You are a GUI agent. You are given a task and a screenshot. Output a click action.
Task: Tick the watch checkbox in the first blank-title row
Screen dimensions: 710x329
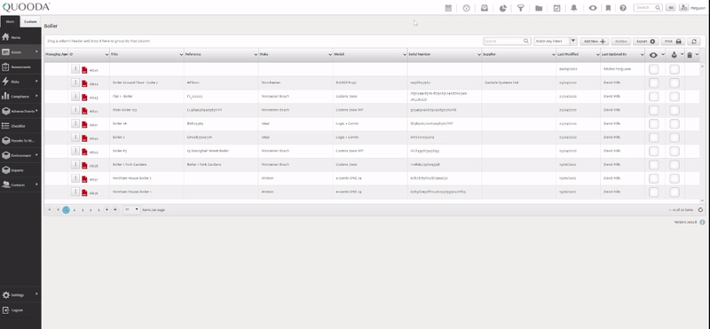tap(653, 69)
